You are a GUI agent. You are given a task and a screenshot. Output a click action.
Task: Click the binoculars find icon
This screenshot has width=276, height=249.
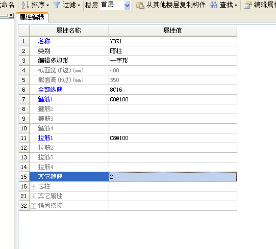coord(213,5)
